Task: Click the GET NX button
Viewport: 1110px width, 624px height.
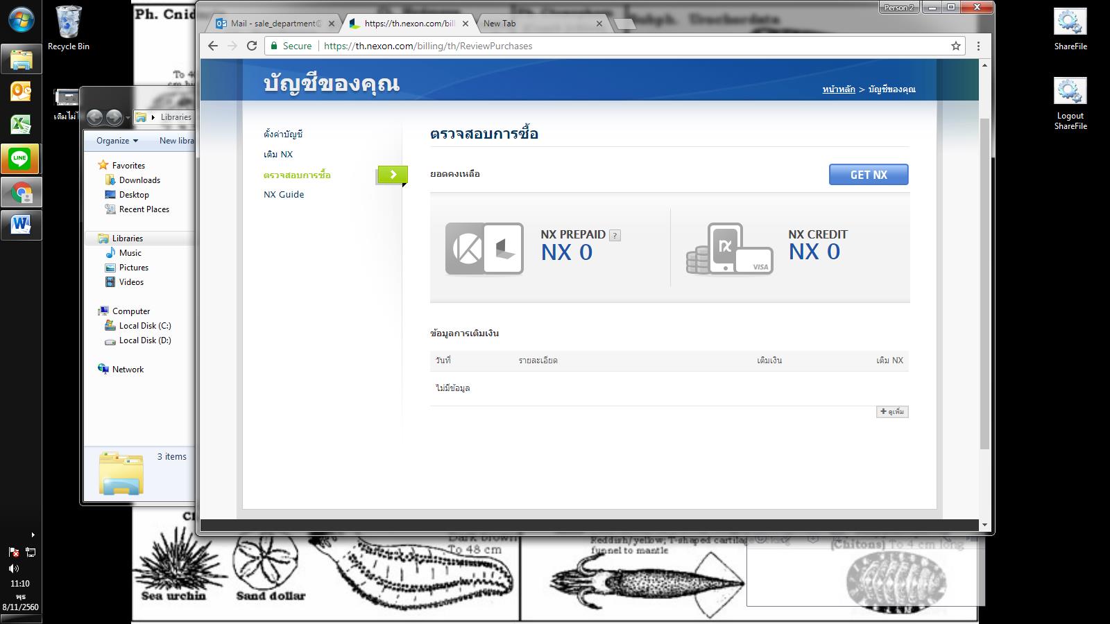Action: [x=869, y=175]
